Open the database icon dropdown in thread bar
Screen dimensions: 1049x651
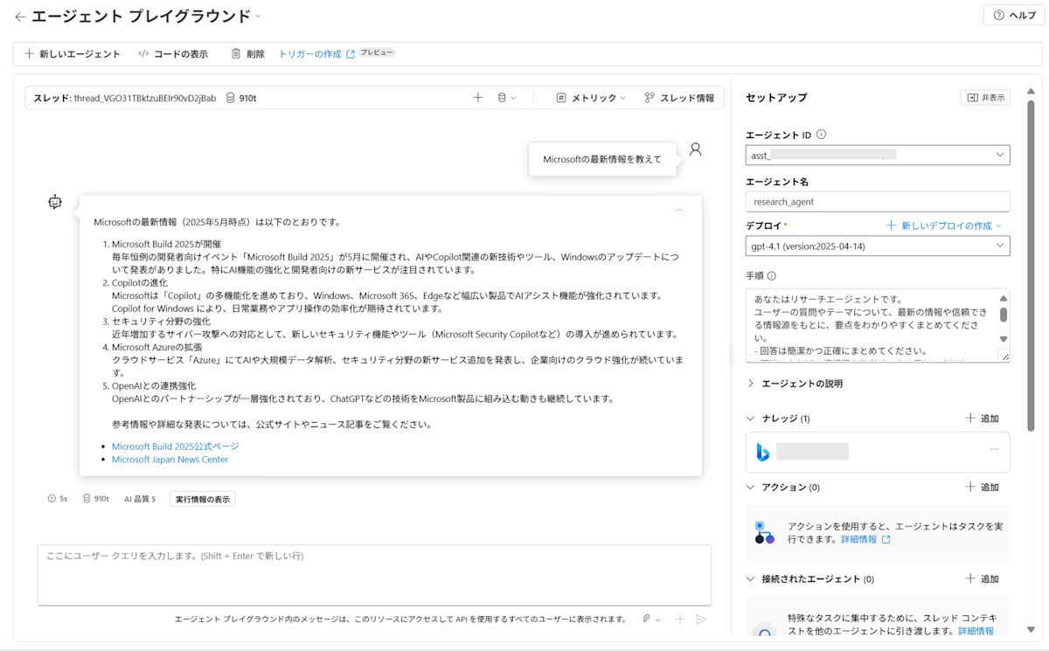click(507, 98)
